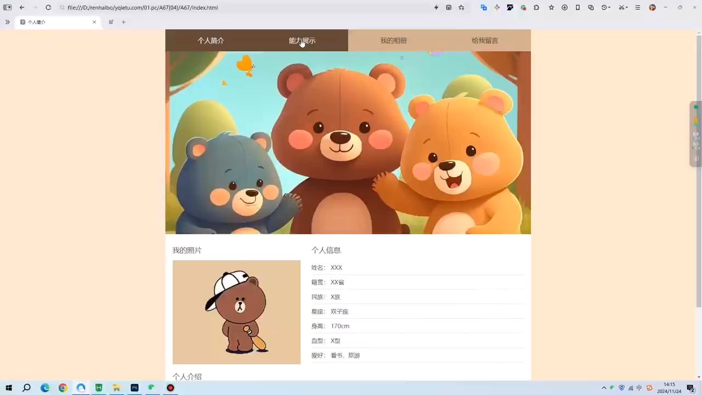Open the history clock dropdown
This screenshot has height=395, width=702.
pos(606,8)
